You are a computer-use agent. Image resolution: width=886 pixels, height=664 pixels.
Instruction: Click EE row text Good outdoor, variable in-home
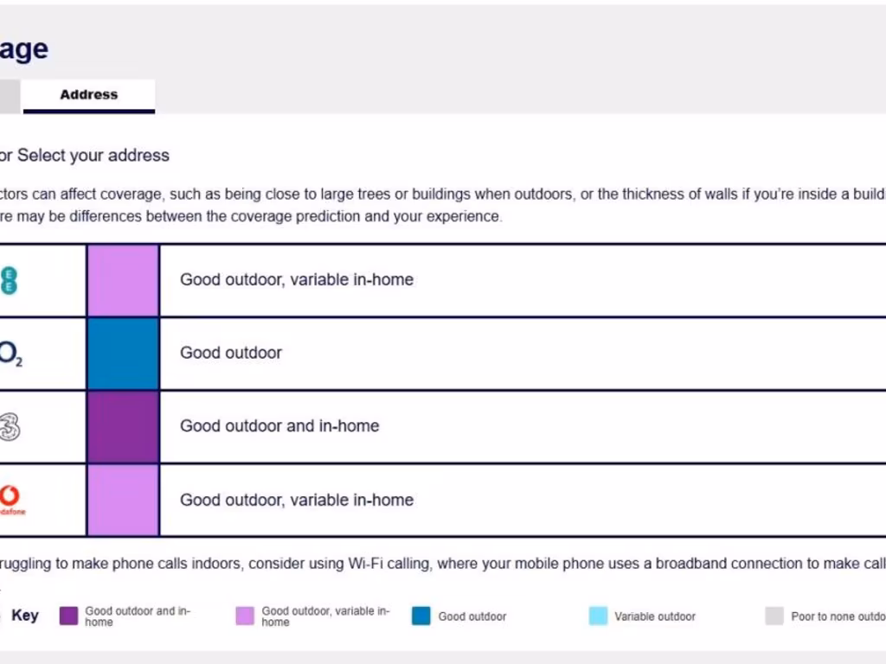[296, 280]
